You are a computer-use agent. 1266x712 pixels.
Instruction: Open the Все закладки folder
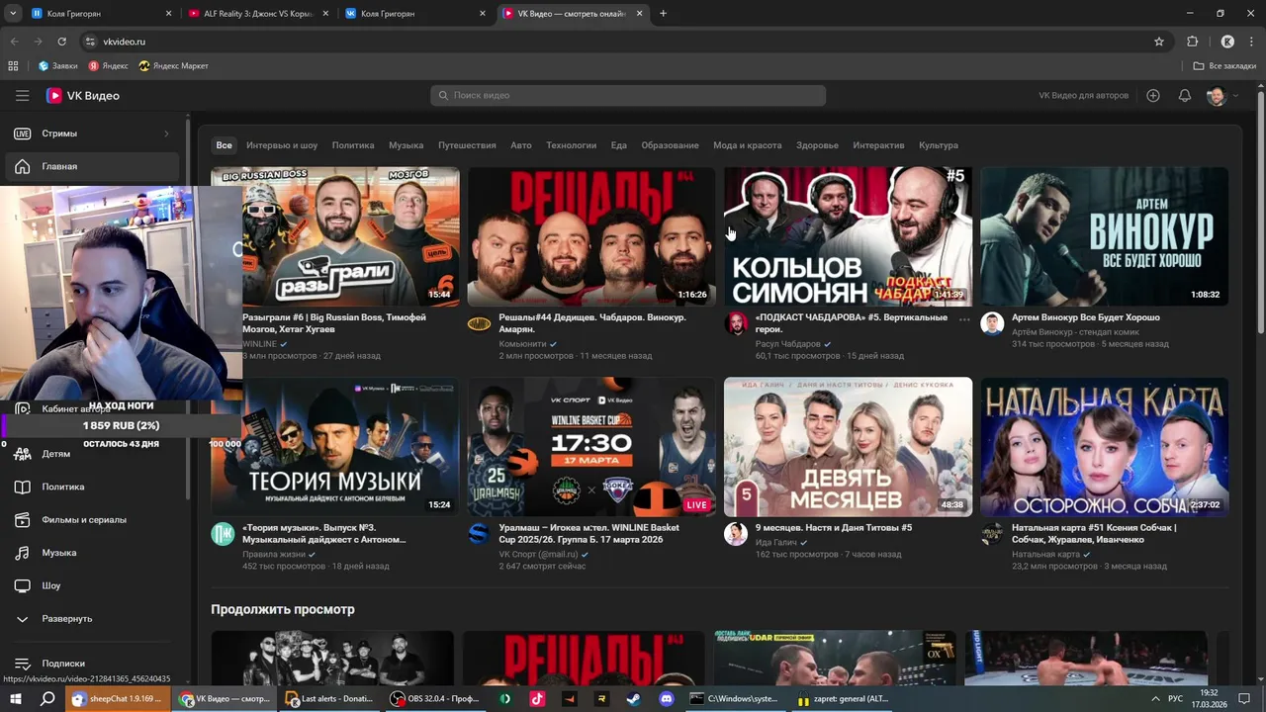pyautogui.click(x=1225, y=66)
